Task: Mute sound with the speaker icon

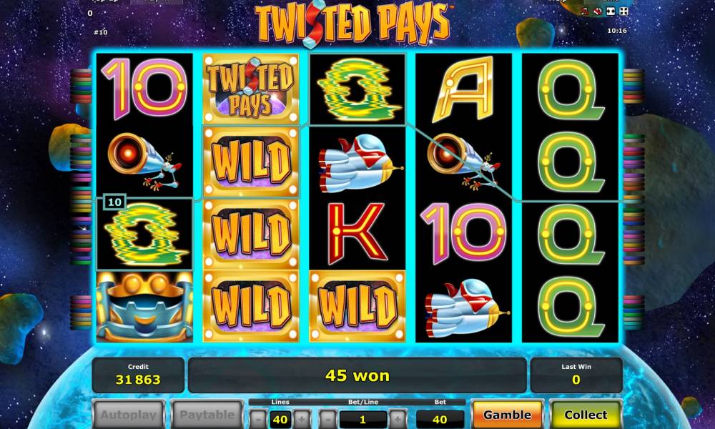Action: coord(597,11)
